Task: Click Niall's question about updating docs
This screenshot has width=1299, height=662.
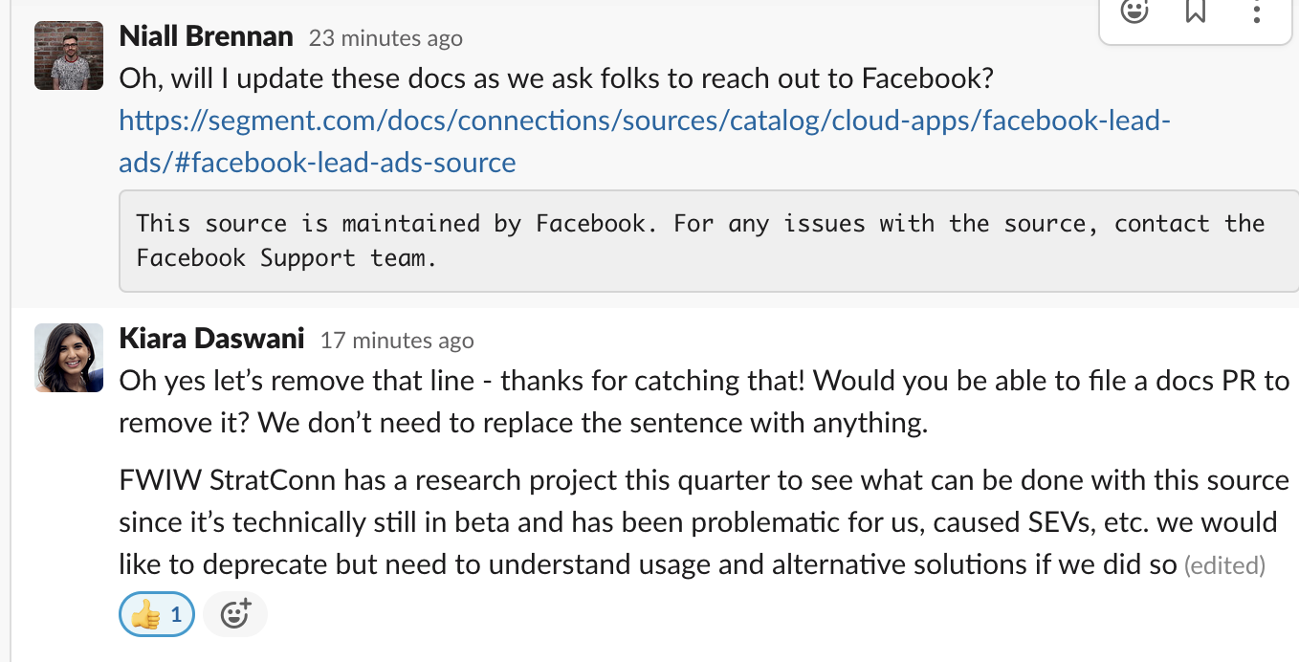Action: [x=558, y=78]
